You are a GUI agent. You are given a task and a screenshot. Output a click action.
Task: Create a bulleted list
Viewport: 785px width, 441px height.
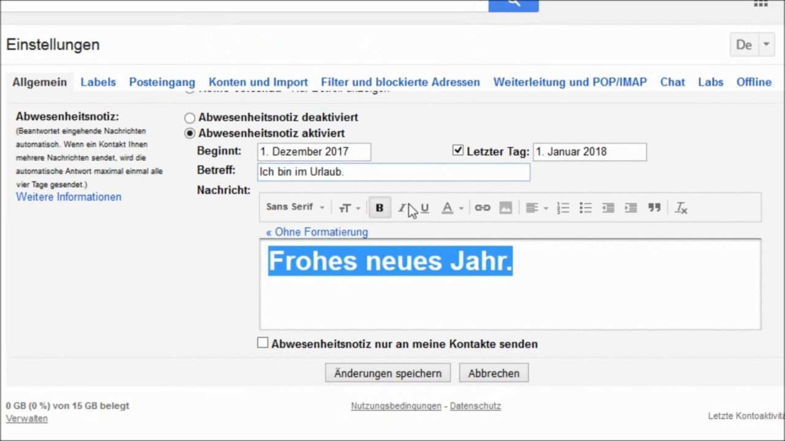click(586, 208)
